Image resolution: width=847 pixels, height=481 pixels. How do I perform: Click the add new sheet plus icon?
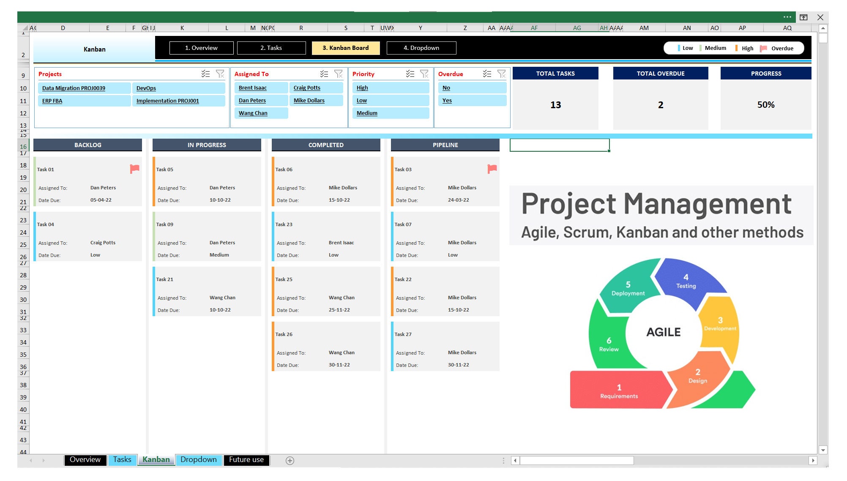(x=290, y=459)
